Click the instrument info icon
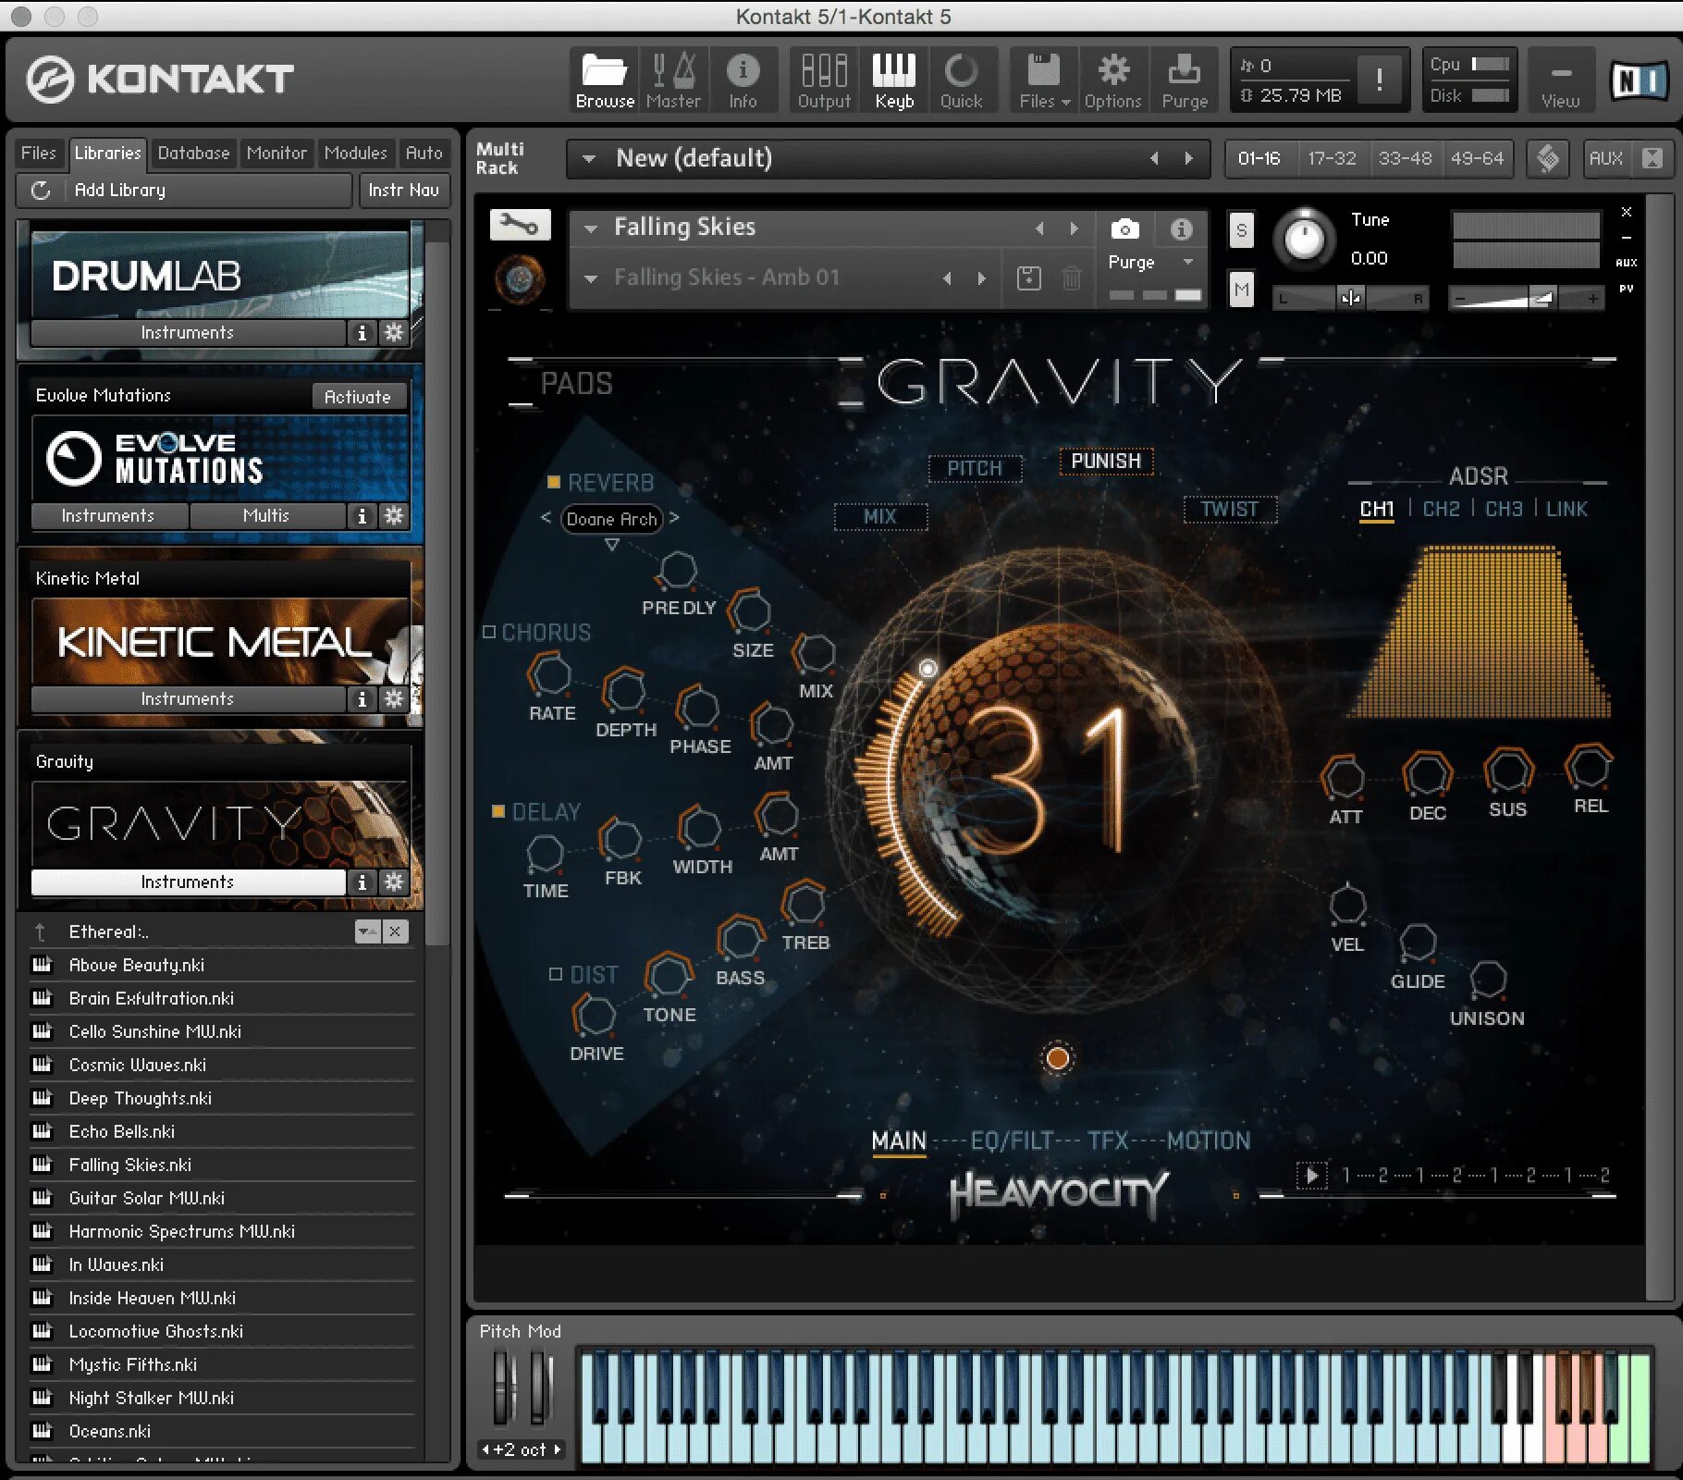The width and height of the screenshot is (1683, 1480). (1181, 229)
